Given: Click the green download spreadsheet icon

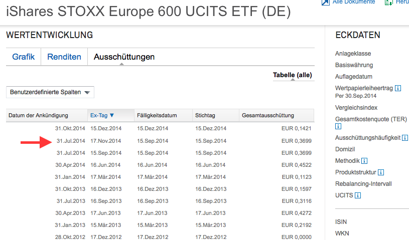Looking at the screenshot, I should pos(388,2).
